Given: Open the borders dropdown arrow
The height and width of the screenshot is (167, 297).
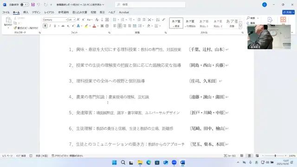Looking at the screenshot, I should [x=160, y=26].
